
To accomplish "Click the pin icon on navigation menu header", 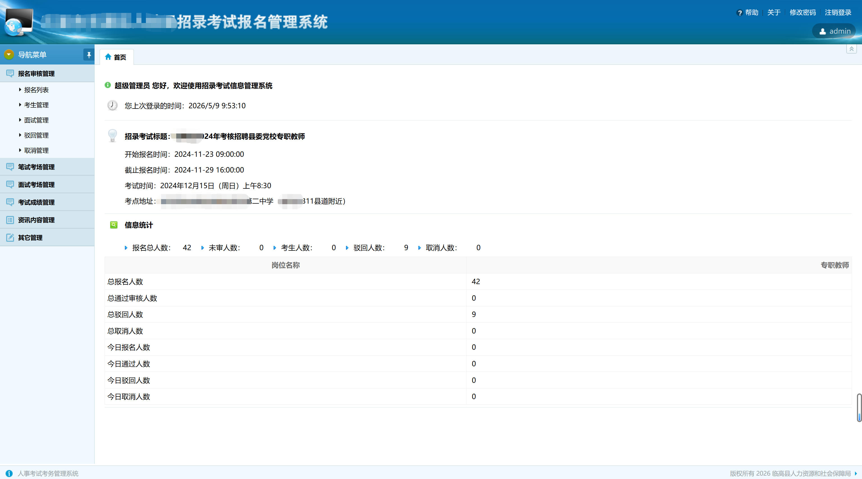I will point(89,55).
